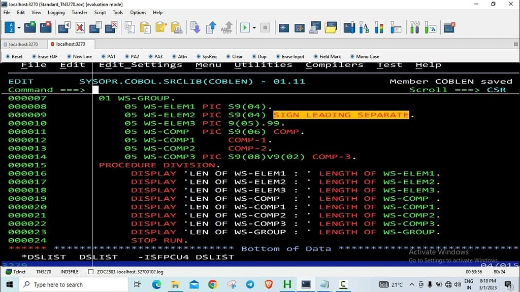Screen dimensions: 520x292
Task: Open the color settings test-tube icon
Action: coord(379,27)
